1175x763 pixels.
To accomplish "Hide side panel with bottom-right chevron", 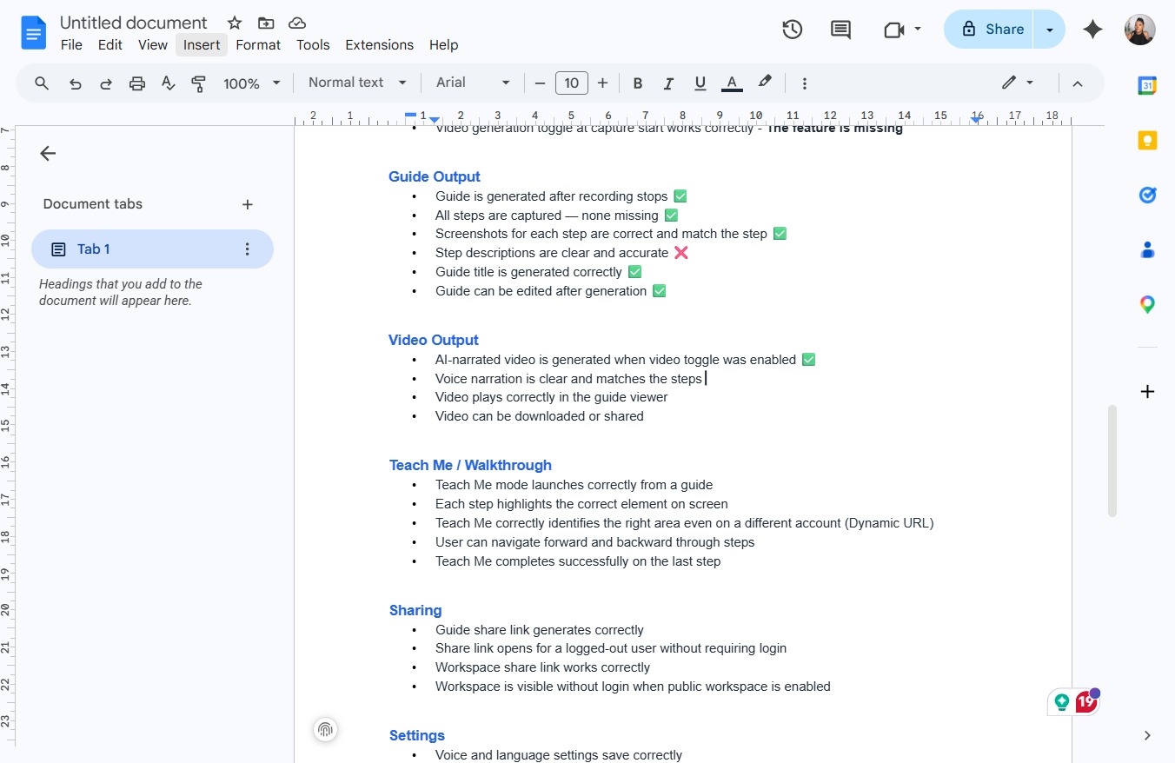I will pyautogui.click(x=1147, y=736).
